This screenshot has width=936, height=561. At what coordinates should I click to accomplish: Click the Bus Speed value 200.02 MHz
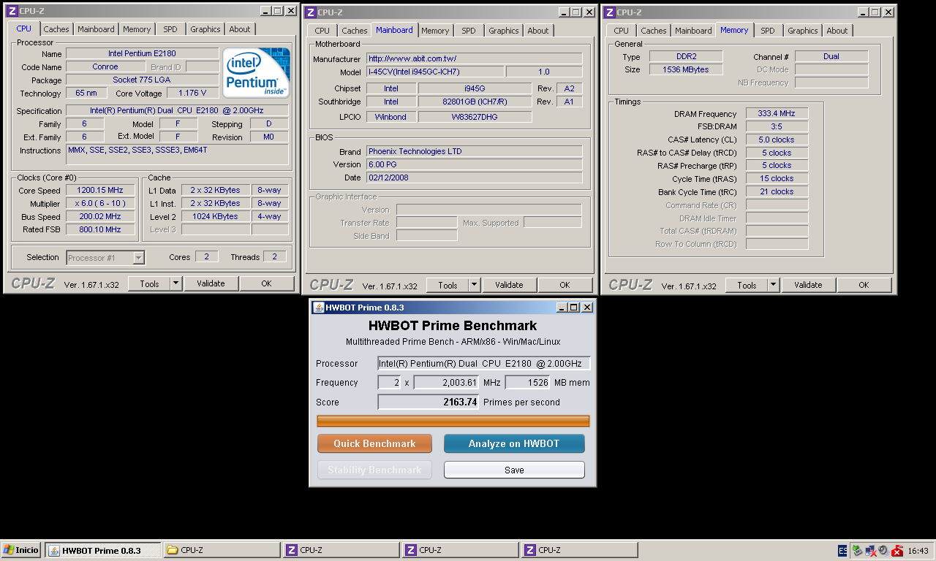[101, 216]
